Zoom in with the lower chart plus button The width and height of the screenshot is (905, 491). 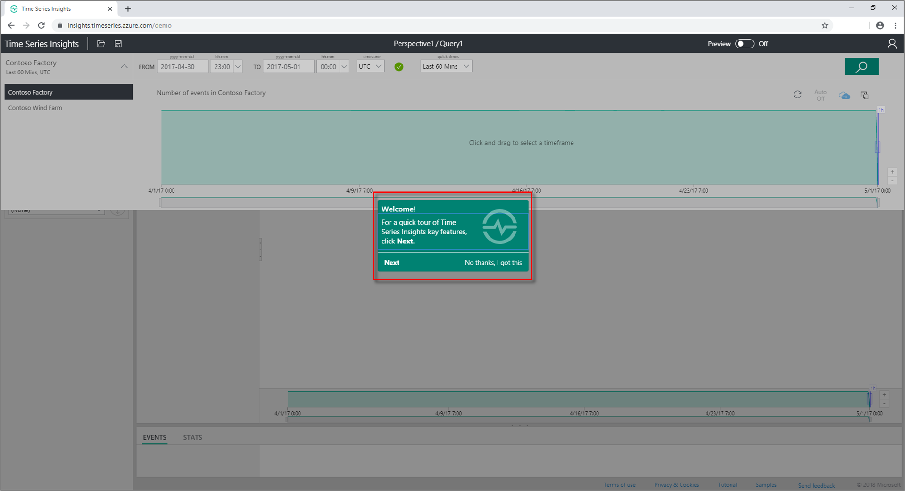pos(884,395)
